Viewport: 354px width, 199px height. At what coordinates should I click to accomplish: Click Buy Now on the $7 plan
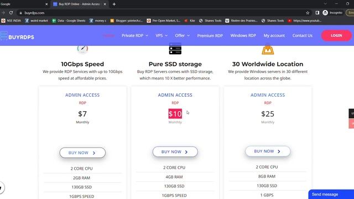pos(82,153)
